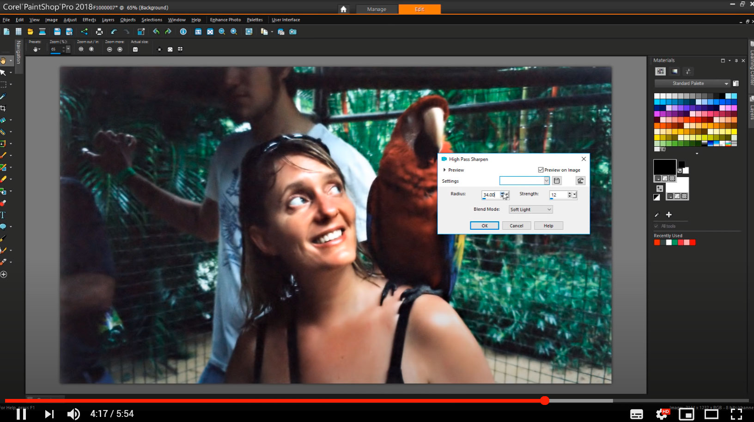754x422 pixels.
Task: Click inside the Radius value field
Action: pos(490,194)
